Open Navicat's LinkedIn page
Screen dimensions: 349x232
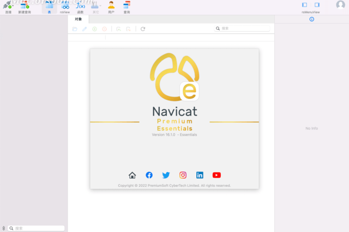pyautogui.click(x=200, y=175)
